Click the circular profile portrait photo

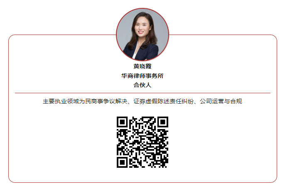142,35
